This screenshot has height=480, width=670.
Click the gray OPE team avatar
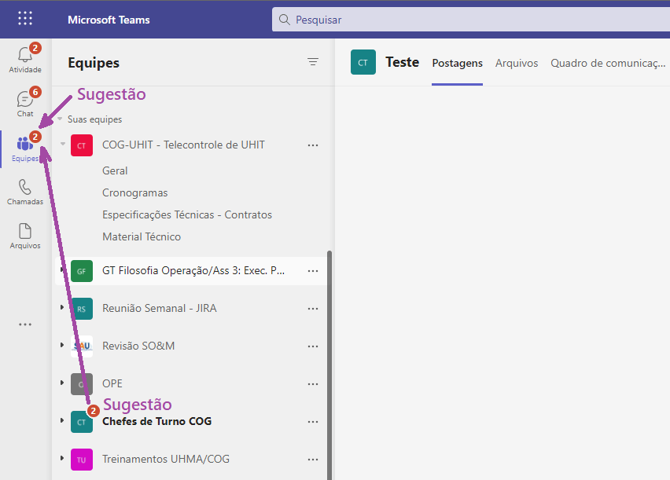[82, 384]
